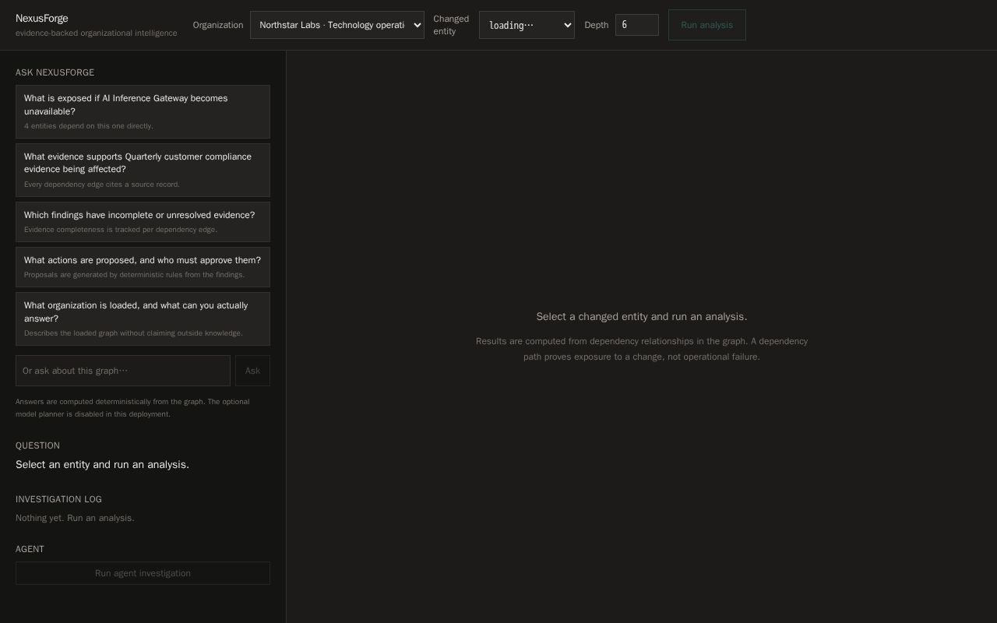
Task: Click the QUESTION section heading
Action: pyautogui.click(x=37, y=445)
